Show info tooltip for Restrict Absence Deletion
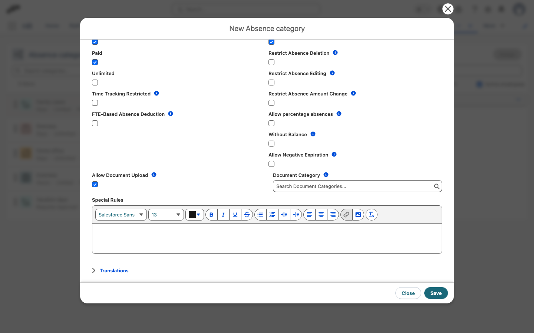This screenshot has width=534, height=333. (335, 53)
